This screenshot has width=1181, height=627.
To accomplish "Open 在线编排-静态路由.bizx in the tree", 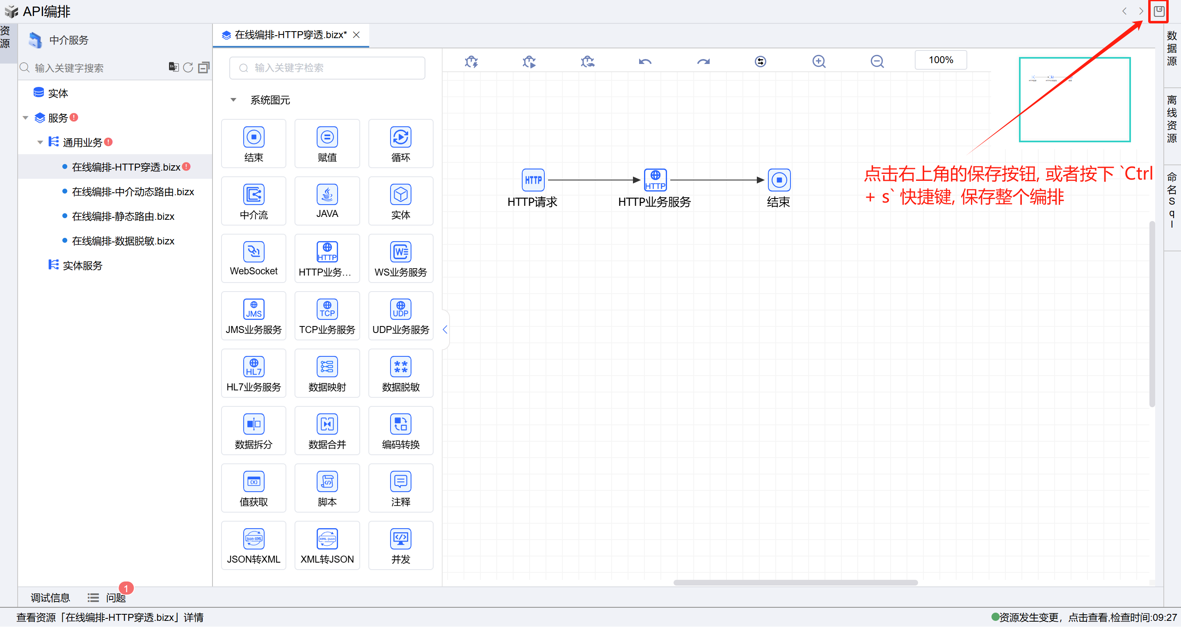I will (123, 217).
